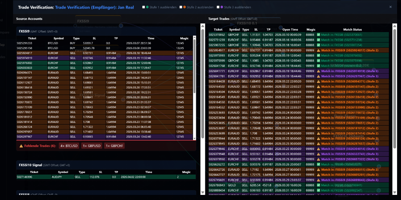Close the Trade Verification dialog
Image resolution: width=401 pixels, height=200 pixels.
pyautogui.click(x=390, y=7)
